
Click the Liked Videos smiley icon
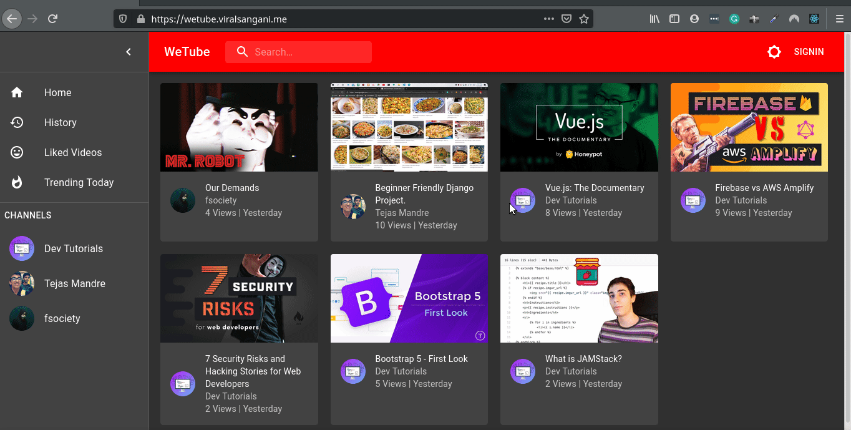coord(17,152)
